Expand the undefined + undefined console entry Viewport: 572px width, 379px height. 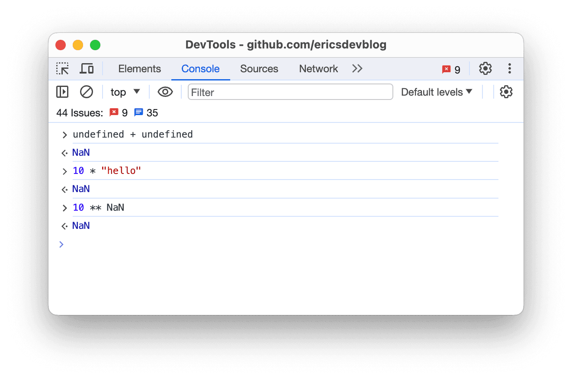click(64, 135)
